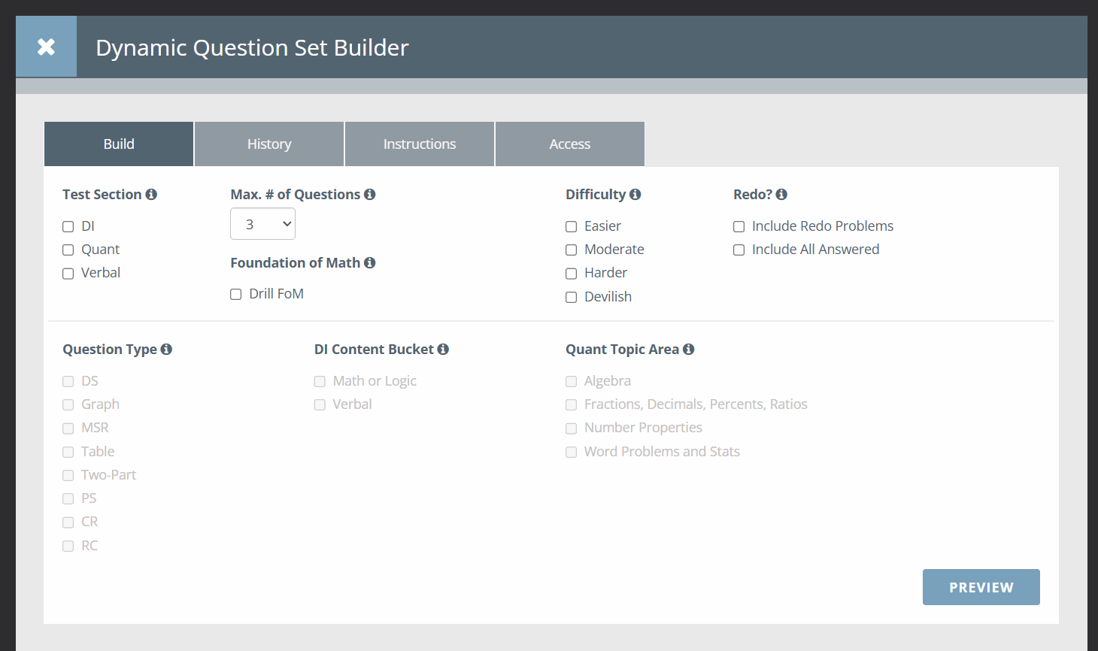Screen dimensions: 1098x651
Task: Select the Verbal test section checkbox
Action: coord(68,273)
